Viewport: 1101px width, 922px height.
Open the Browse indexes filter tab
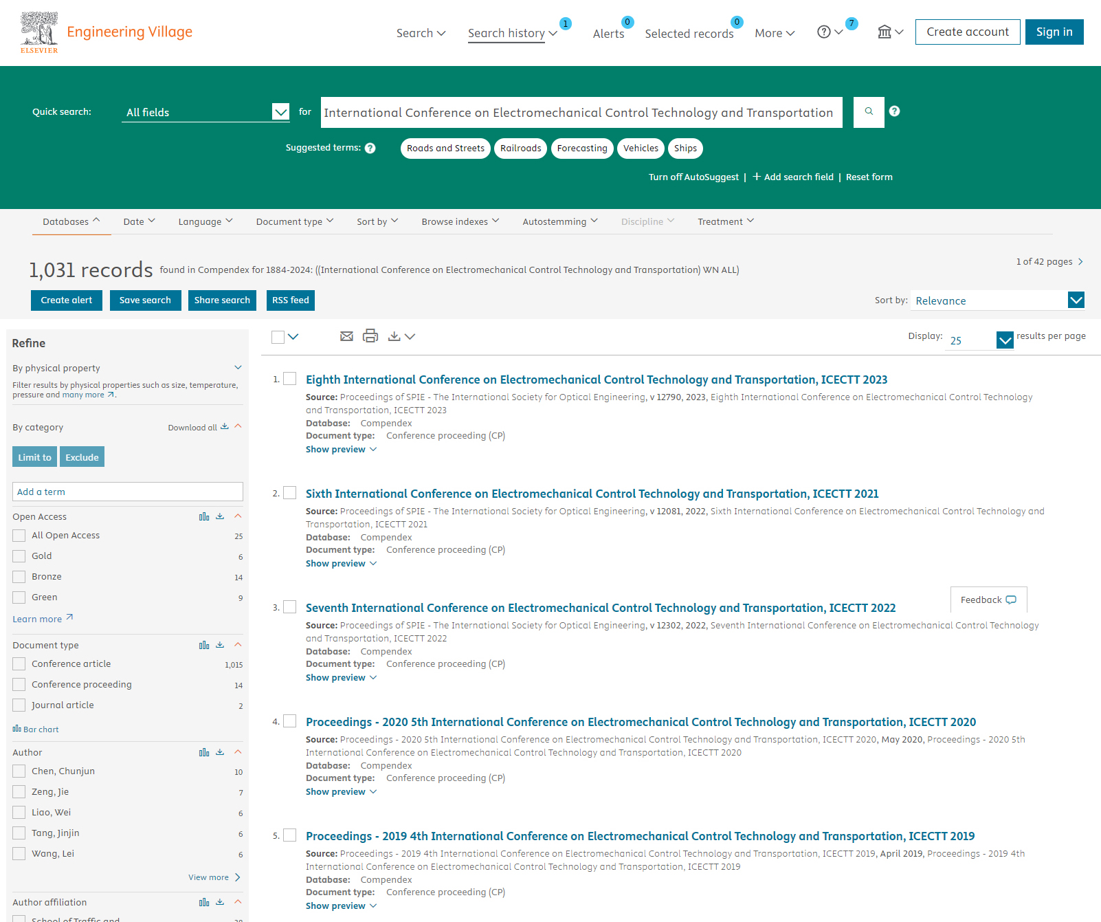[460, 221]
